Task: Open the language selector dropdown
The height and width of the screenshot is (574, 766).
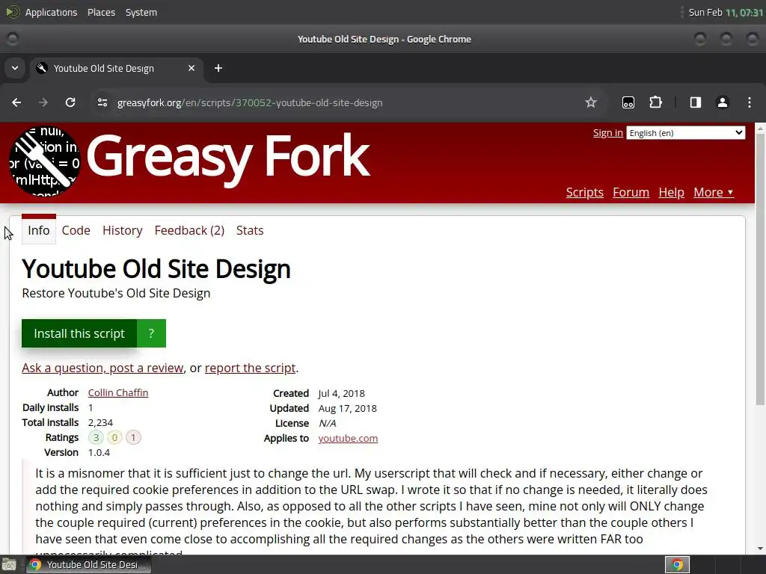Action: [686, 133]
